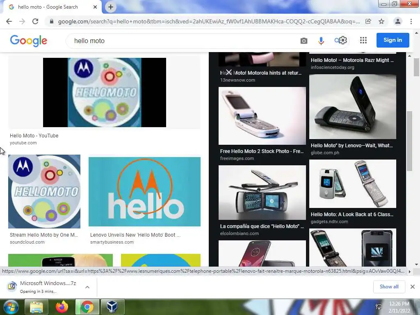Open a new tab with the plus button
420x315 pixels.
point(111,7)
